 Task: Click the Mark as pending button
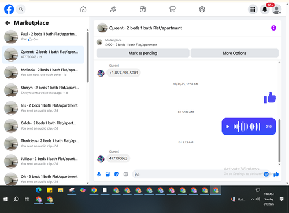(143, 53)
